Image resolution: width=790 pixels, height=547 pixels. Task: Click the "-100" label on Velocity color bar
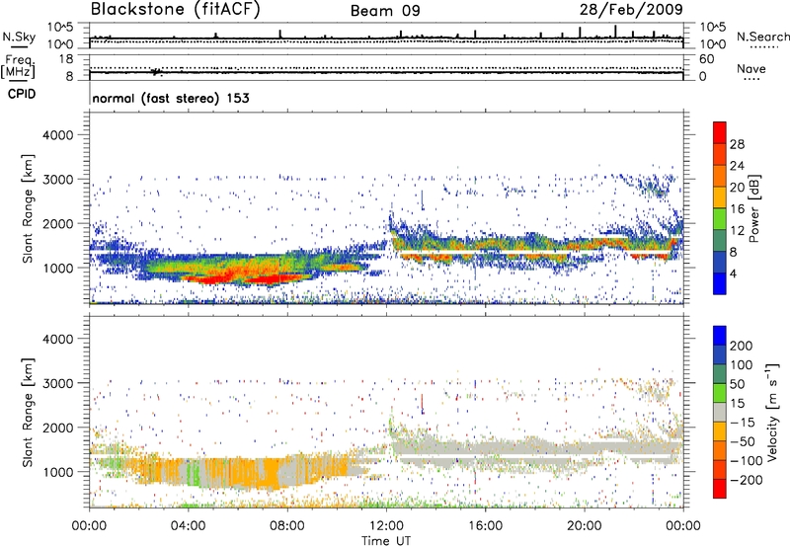(x=747, y=461)
